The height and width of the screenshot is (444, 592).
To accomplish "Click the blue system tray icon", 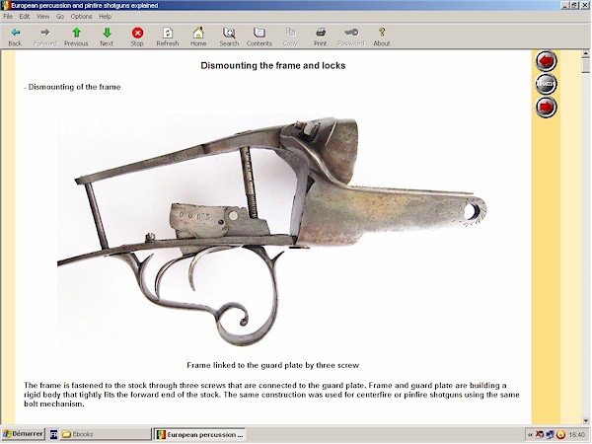I will pyautogui.click(x=551, y=435).
